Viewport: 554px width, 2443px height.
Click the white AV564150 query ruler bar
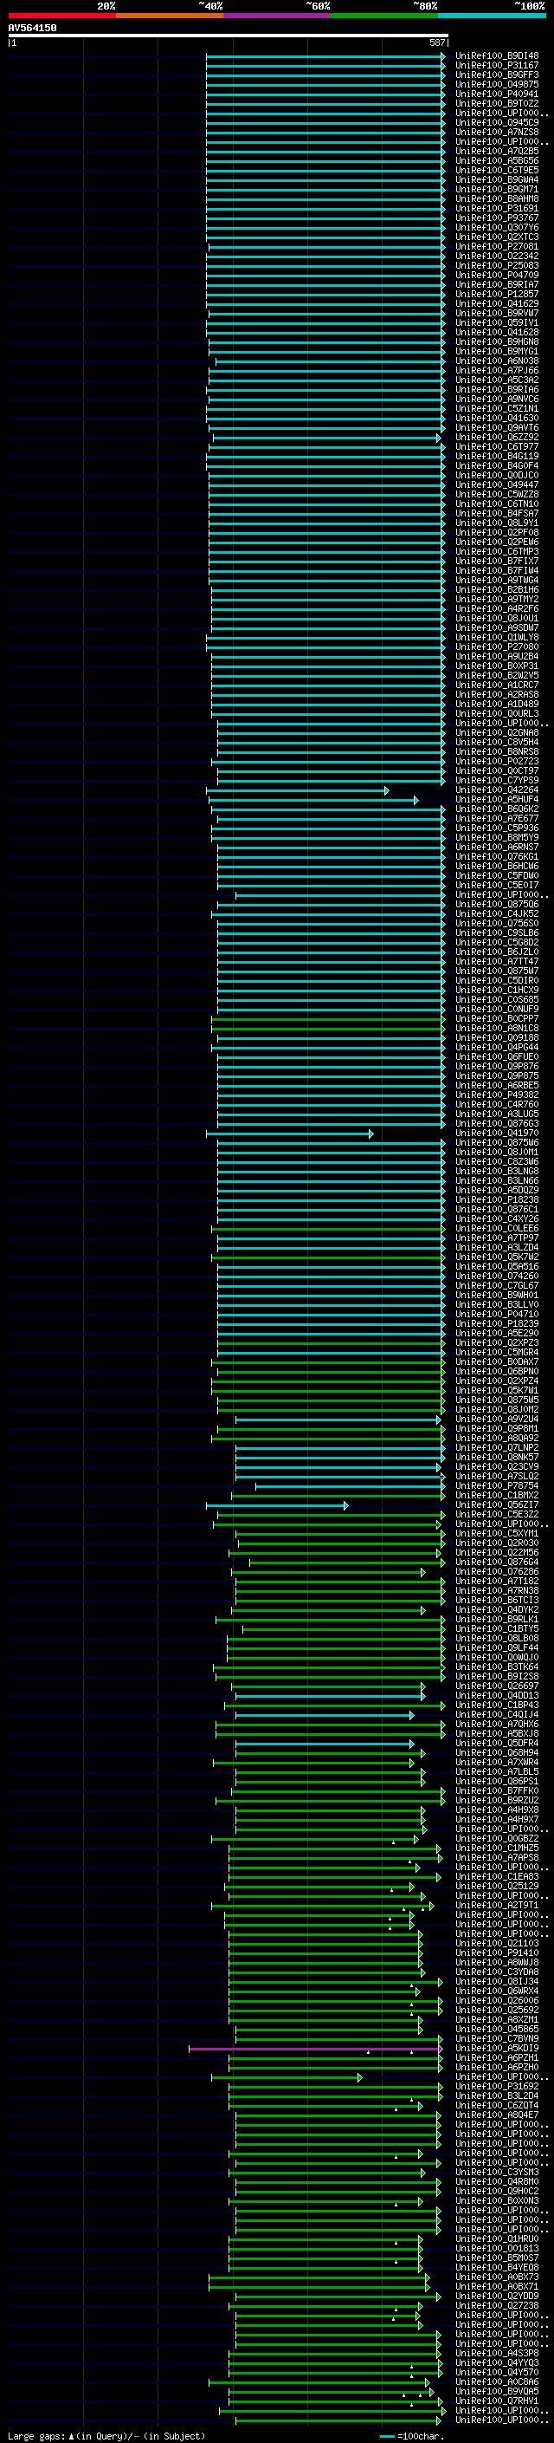pyautogui.click(x=229, y=36)
